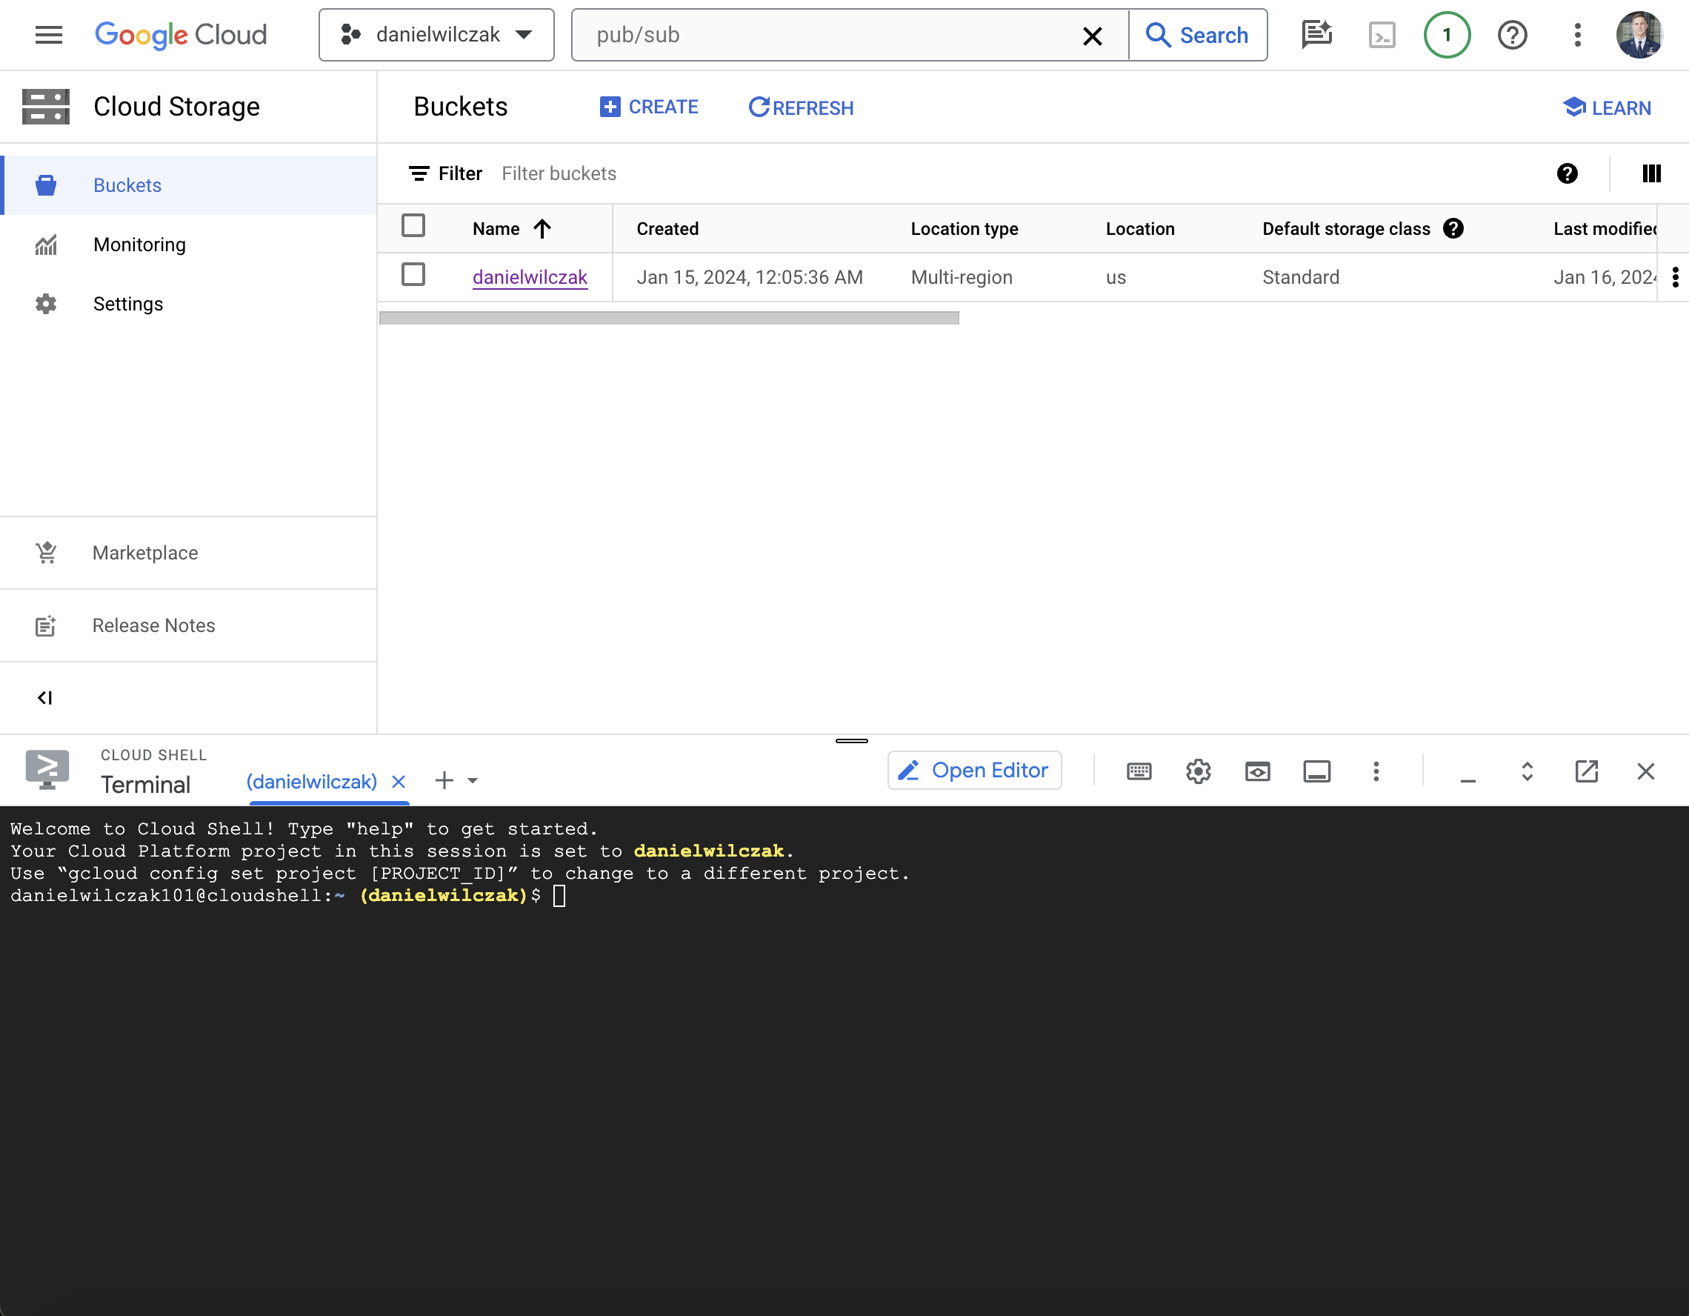The width and height of the screenshot is (1689, 1316).
Task: Click Default storage class help icon
Action: tap(1453, 228)
